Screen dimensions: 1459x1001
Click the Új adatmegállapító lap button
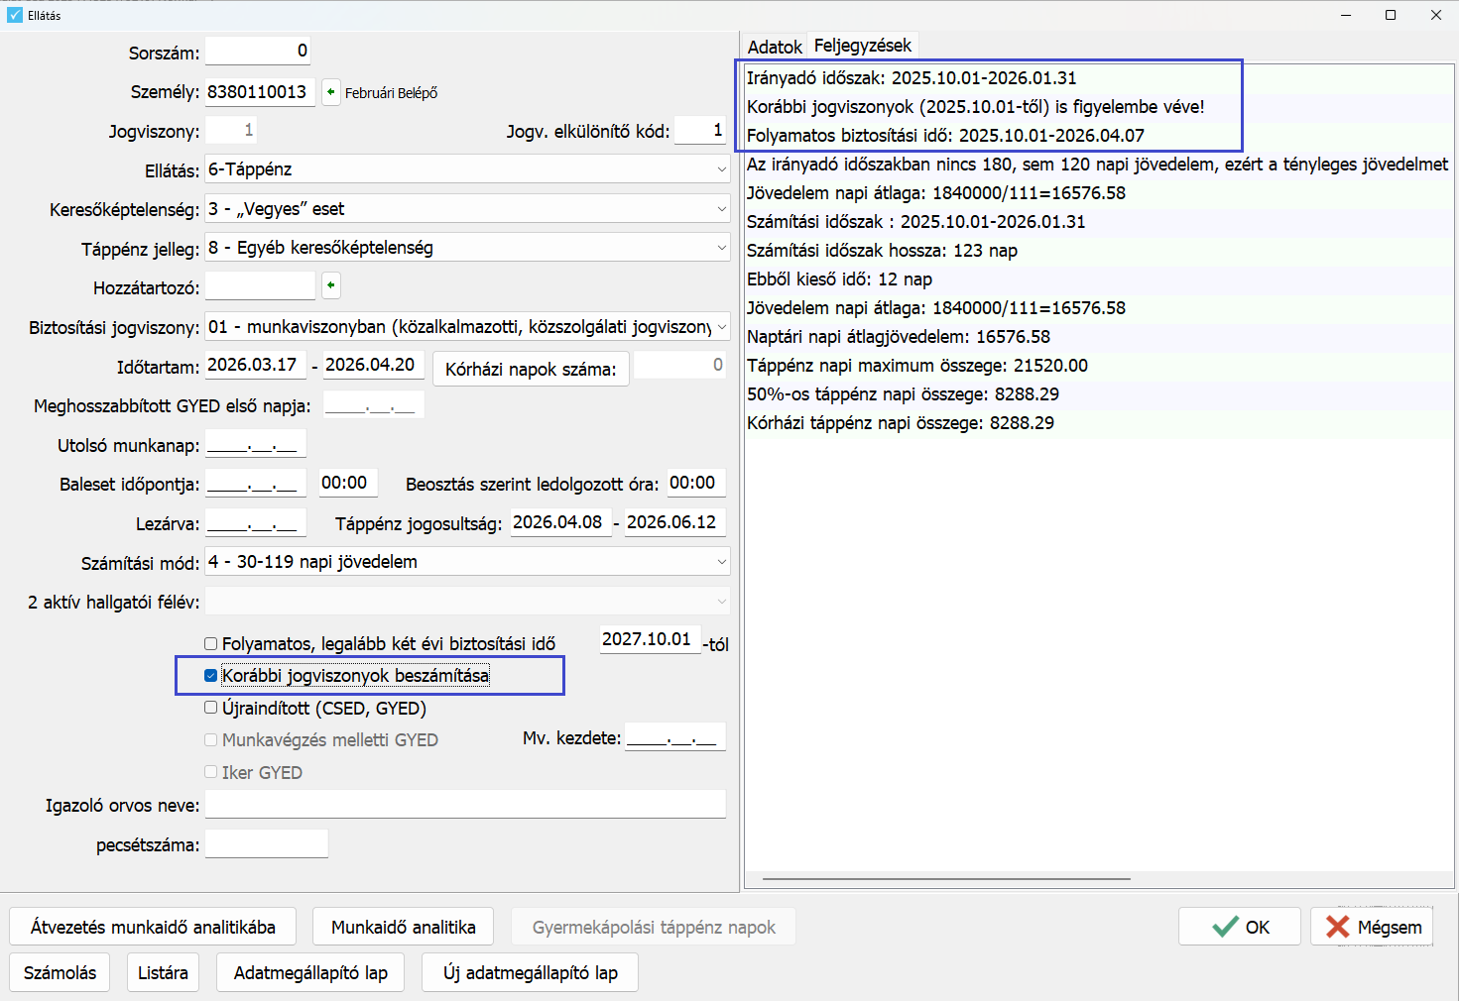click(x=530, y=972)
